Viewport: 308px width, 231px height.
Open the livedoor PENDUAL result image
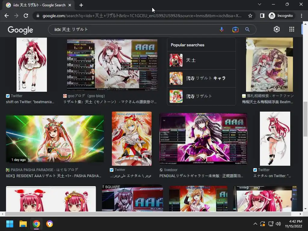coord(203,139)
